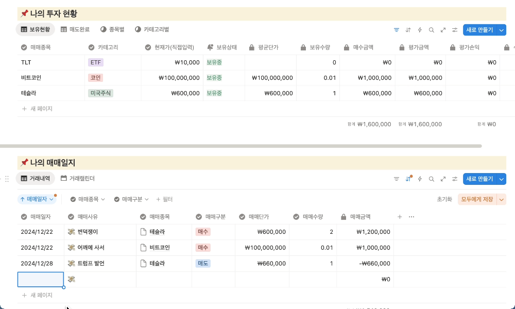
Task: Click the sort icon in 나의 매매일지 toolbar
Action: tap(408, 179)
